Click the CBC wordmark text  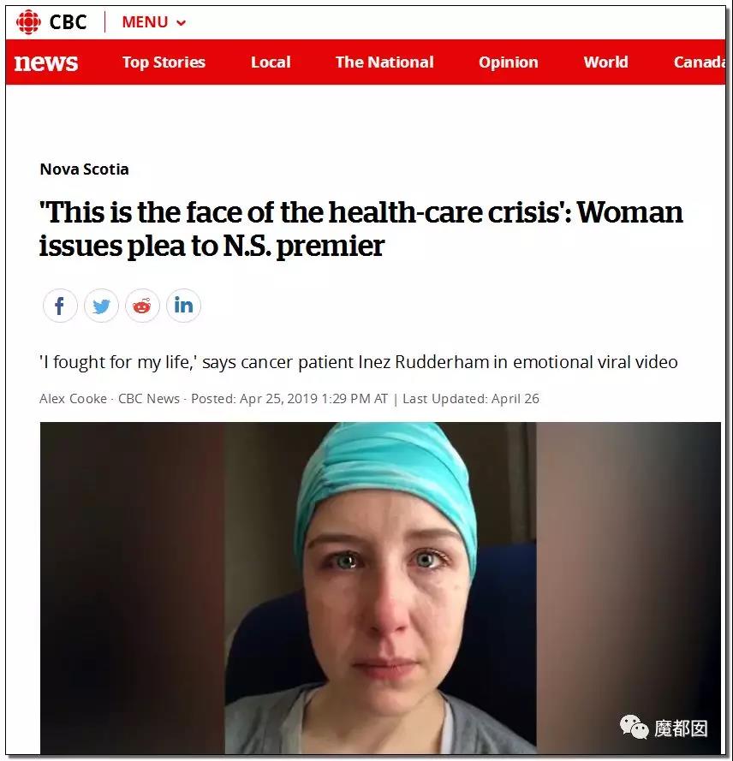[x=68, y=22]
